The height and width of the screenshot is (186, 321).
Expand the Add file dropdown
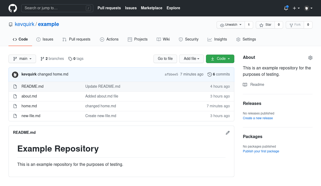pyautogui.click(x=191, y=59)
